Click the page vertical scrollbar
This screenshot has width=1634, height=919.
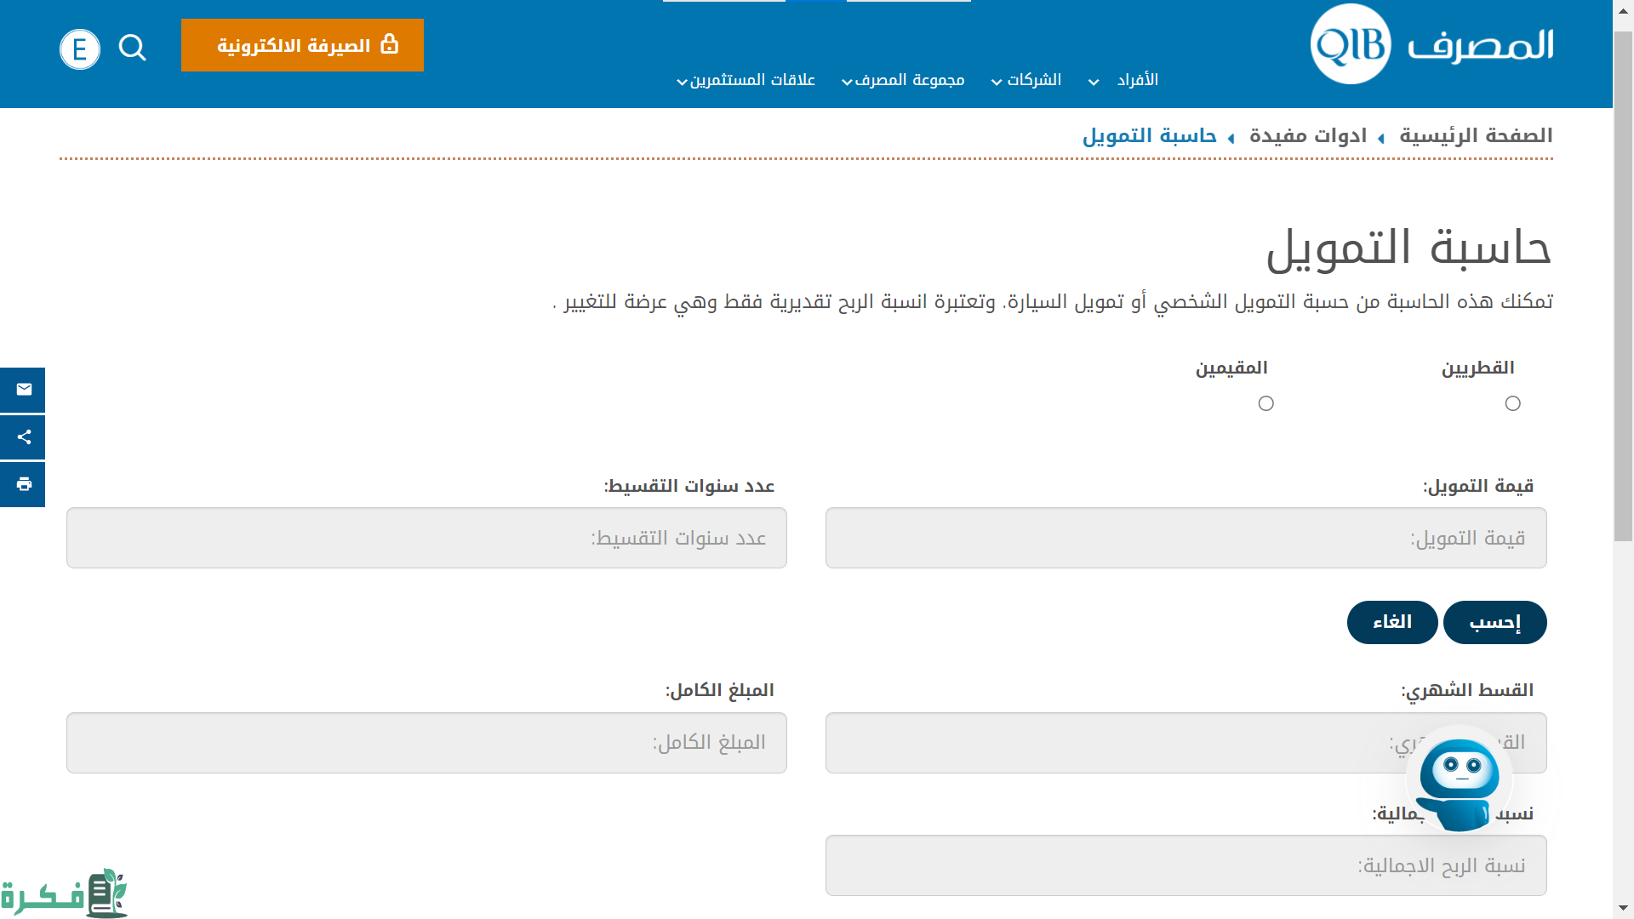click(x=1623, y=286)
